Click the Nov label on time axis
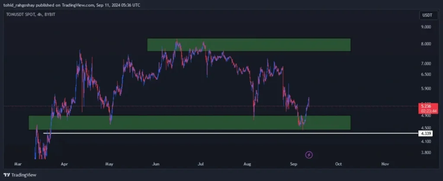 385,164
